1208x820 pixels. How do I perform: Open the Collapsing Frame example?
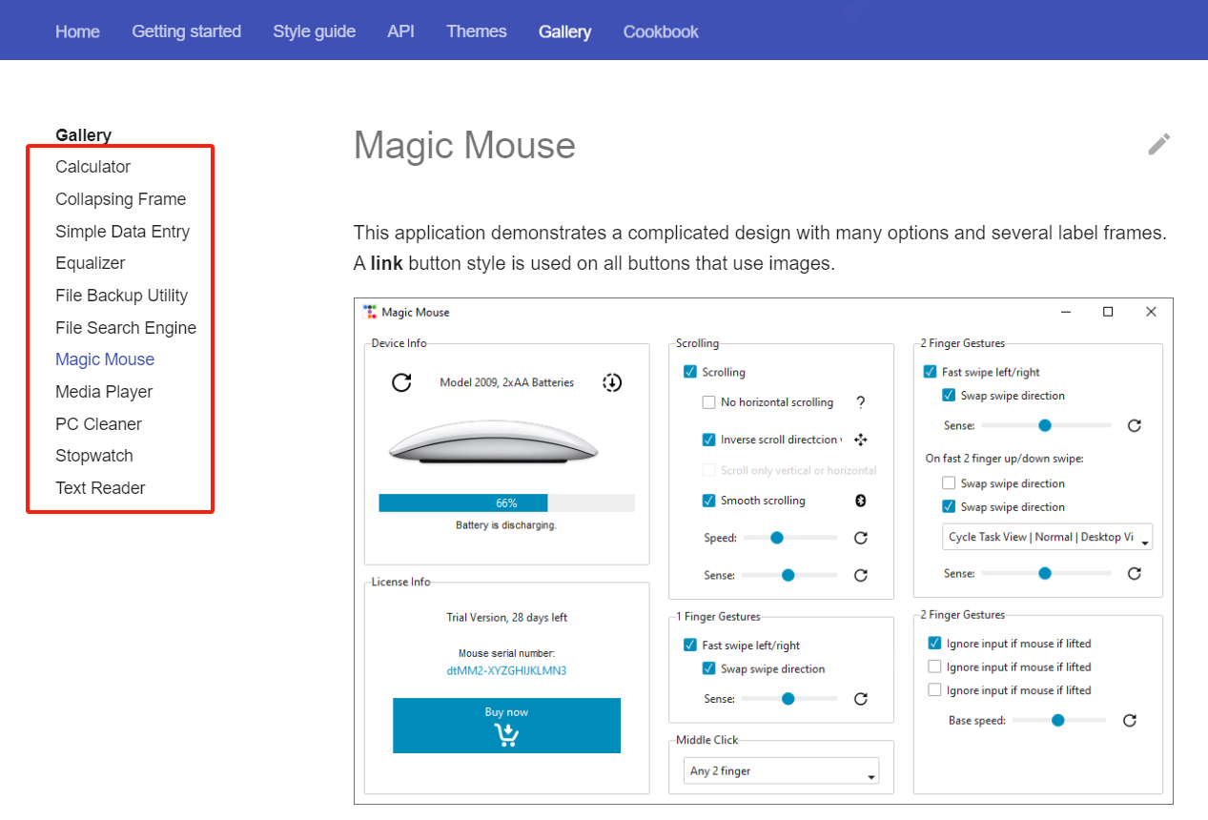point(120,199)
